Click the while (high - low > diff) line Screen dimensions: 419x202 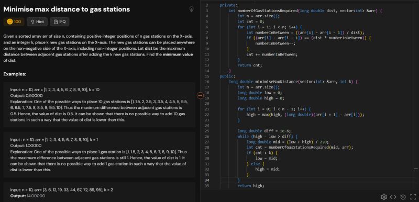tap(268, 137)
